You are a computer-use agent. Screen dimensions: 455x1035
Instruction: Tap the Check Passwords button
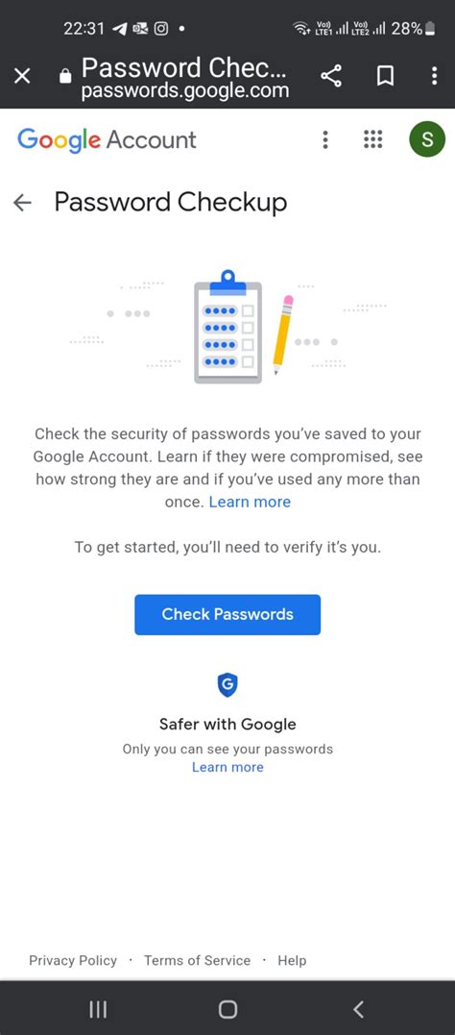(x=227, y=614)
